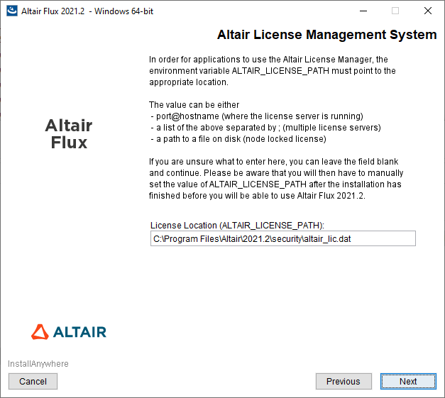Cancel the installation
The width and height of the screenshot is (445, 398).
click(33, 381)
